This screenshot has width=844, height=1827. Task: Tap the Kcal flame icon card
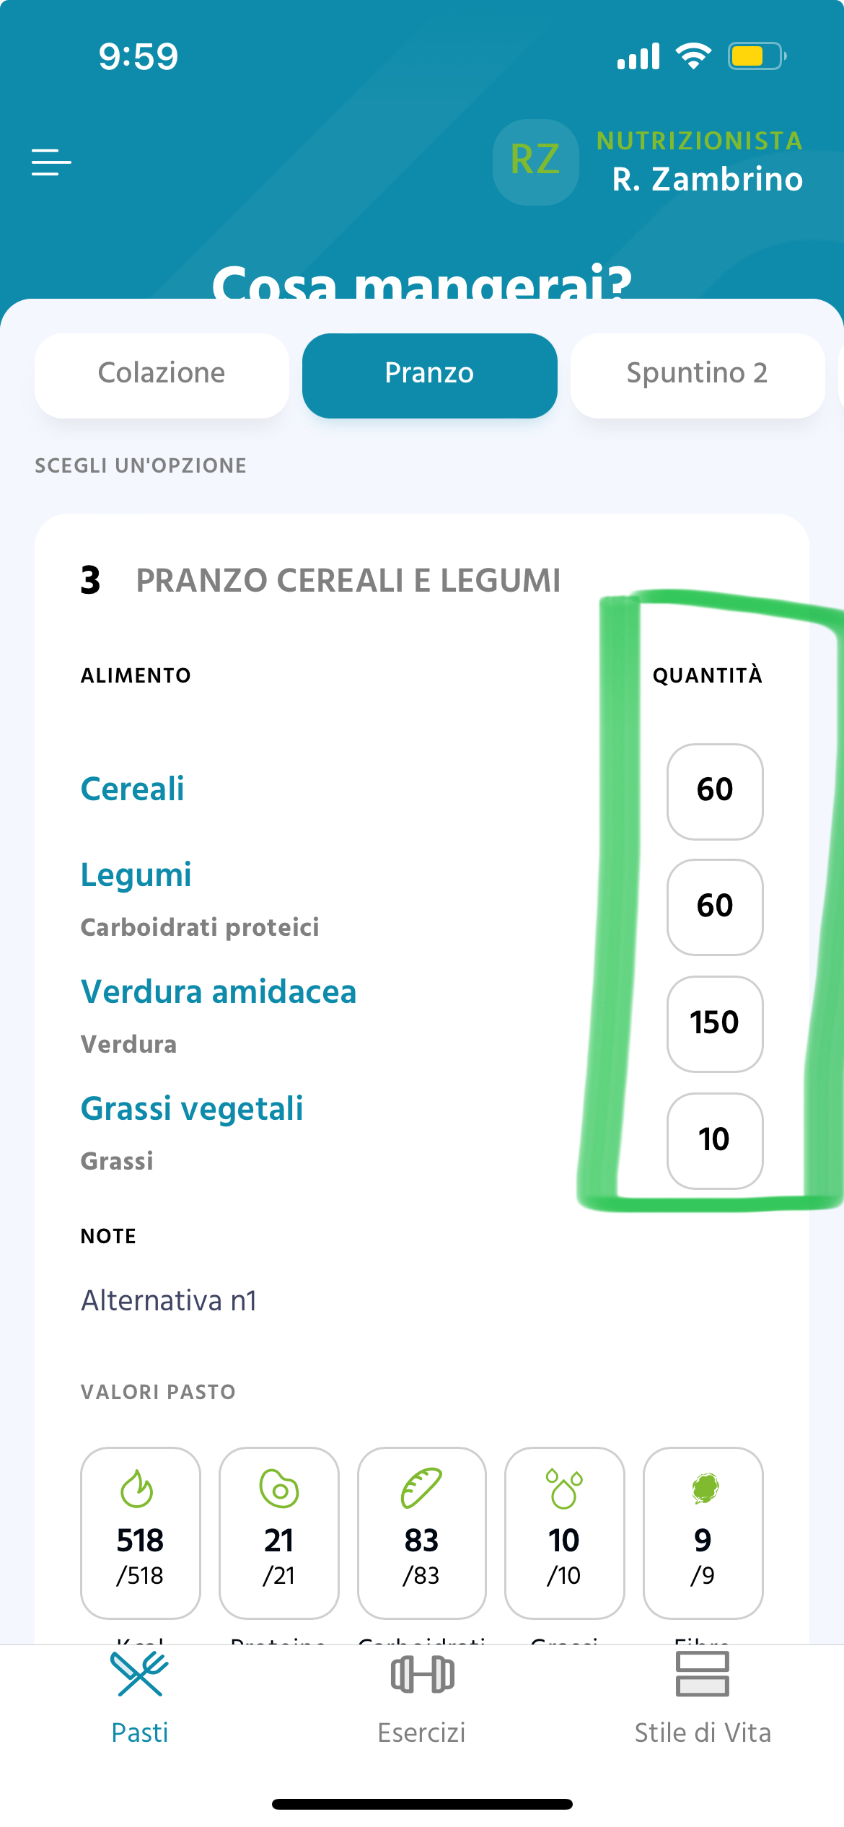[140, 1533]
